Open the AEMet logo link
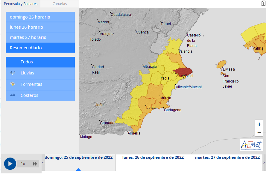 [252, 145]
